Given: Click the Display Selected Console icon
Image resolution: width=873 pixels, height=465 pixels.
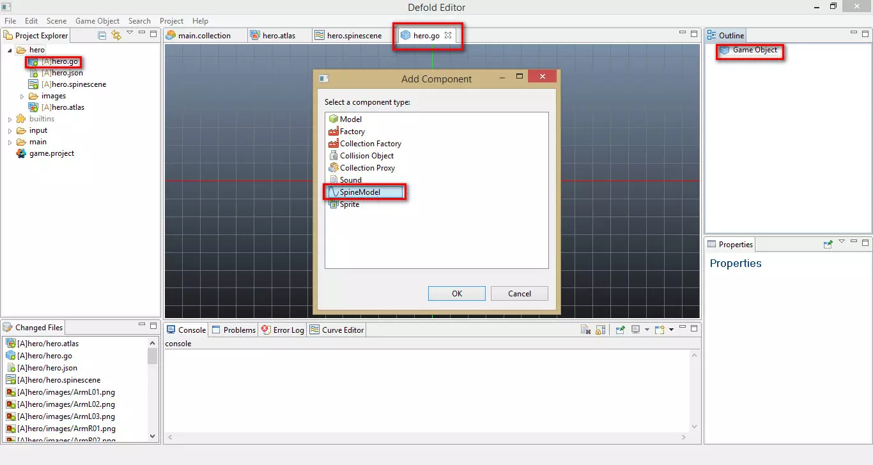Looking at the screenshot, I should coord(636,330).
